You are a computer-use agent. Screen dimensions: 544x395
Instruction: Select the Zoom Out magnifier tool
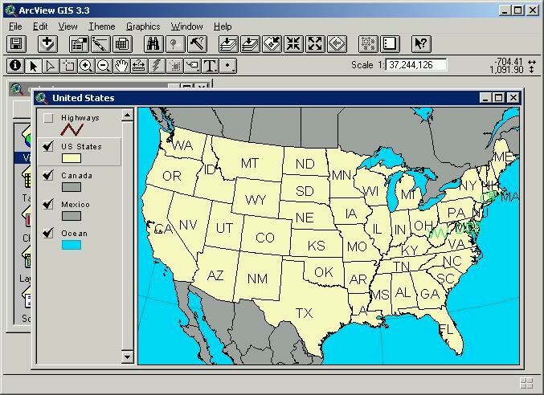click(104, 66)
